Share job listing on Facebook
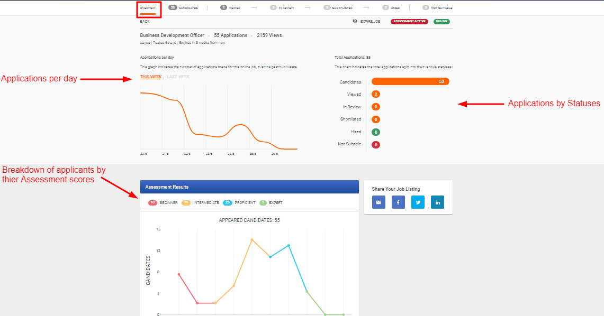604x316 pixels. tap(398, 202)
